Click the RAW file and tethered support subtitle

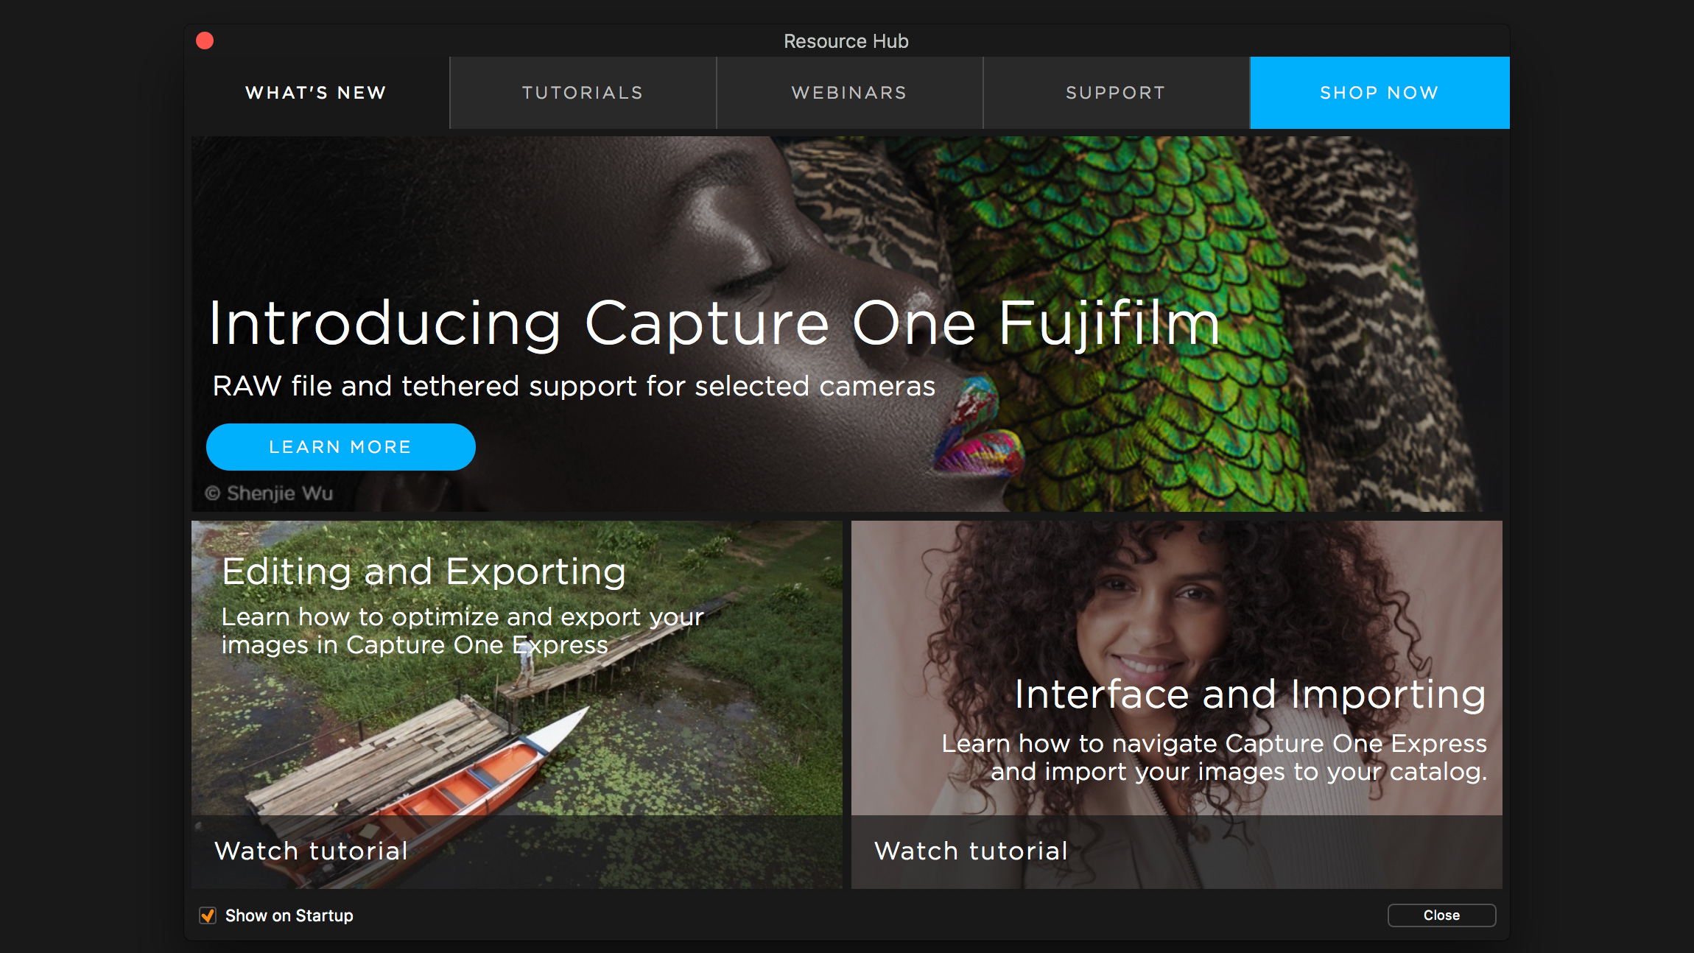(574, 387)
